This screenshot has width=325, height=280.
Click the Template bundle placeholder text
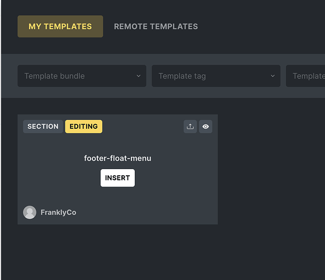coord(54,76)
